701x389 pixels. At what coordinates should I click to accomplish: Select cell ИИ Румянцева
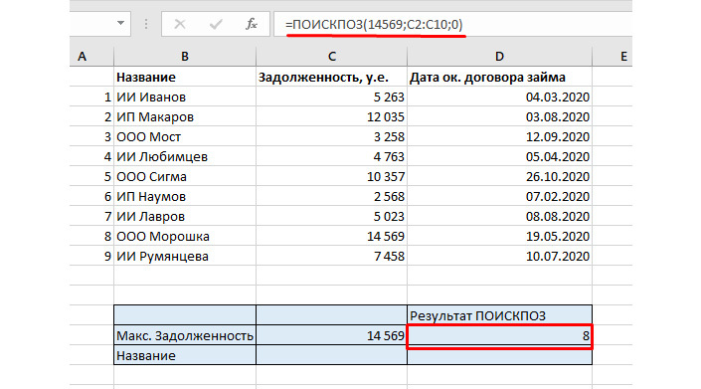(185, 256)
